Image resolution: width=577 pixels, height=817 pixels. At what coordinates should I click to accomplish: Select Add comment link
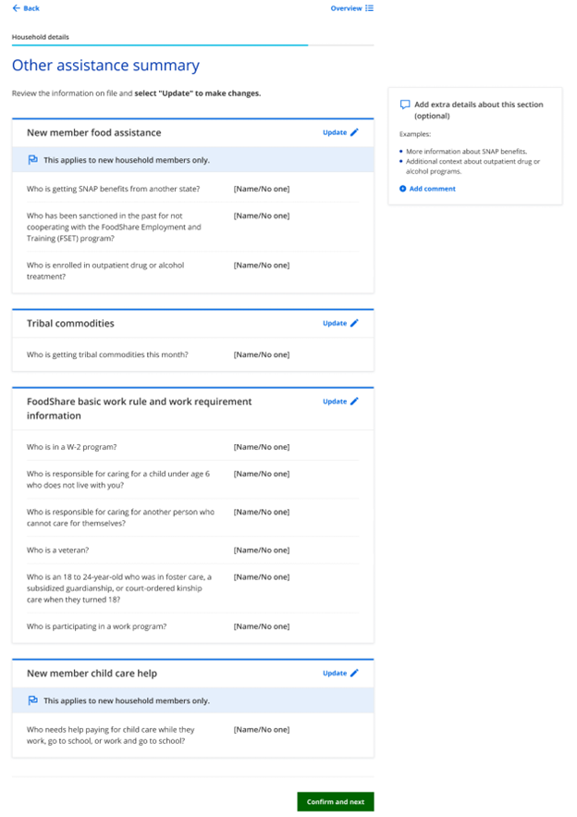pyautogui.click(x=432, y=189)
